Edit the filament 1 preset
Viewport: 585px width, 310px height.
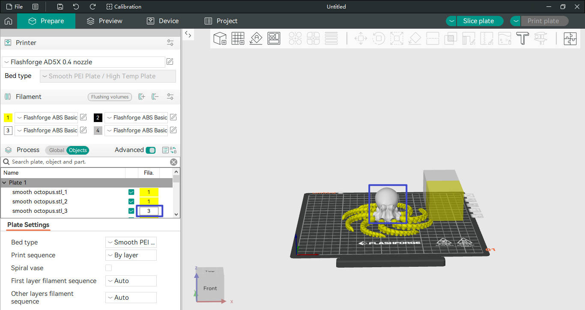point(84,117)
